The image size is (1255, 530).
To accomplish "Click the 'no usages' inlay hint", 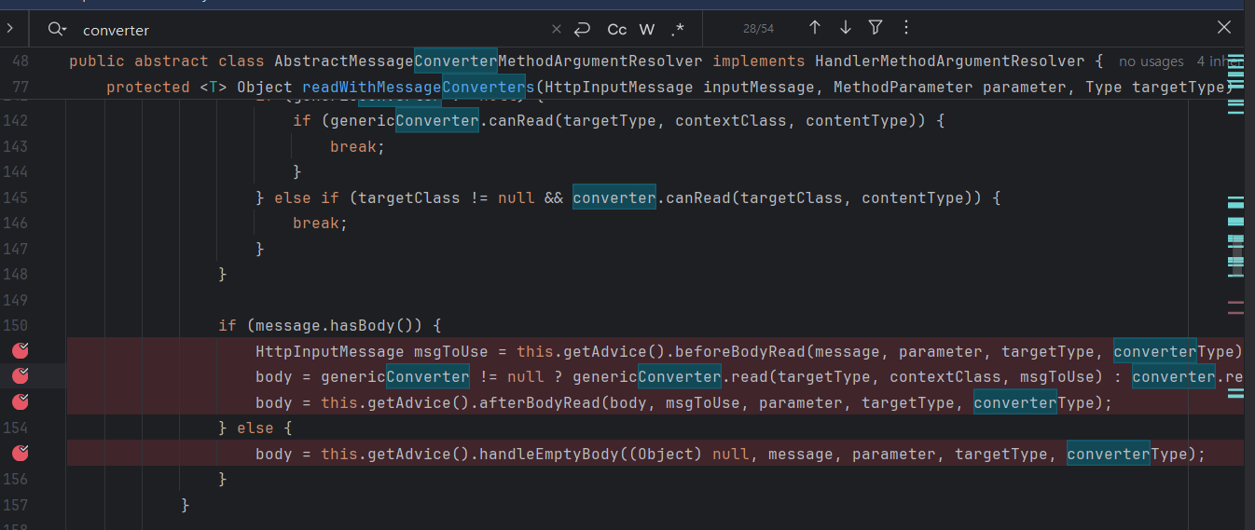I will (x=1151, y=61).
